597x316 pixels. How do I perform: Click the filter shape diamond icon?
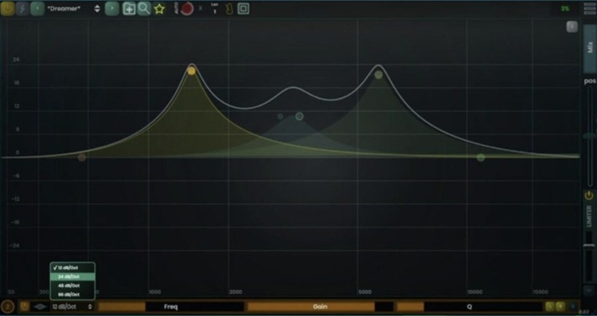point(40,306)
